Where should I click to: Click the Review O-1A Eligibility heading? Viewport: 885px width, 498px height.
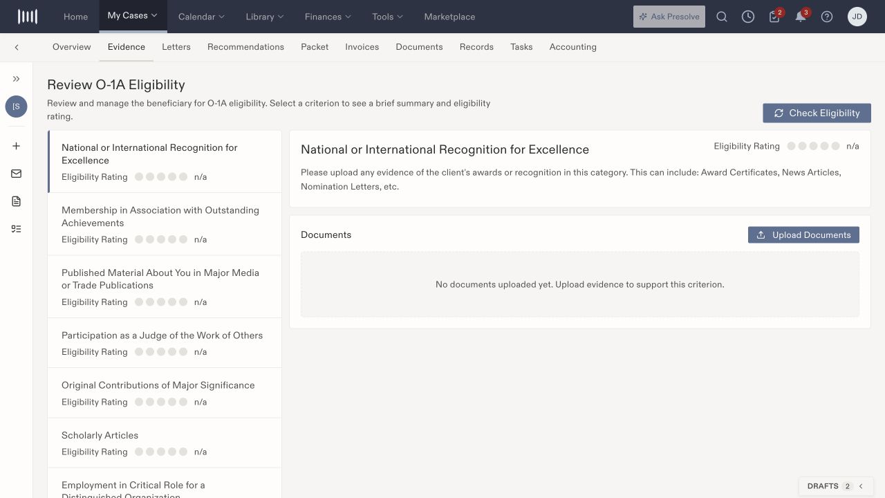[x=116, y=85]
